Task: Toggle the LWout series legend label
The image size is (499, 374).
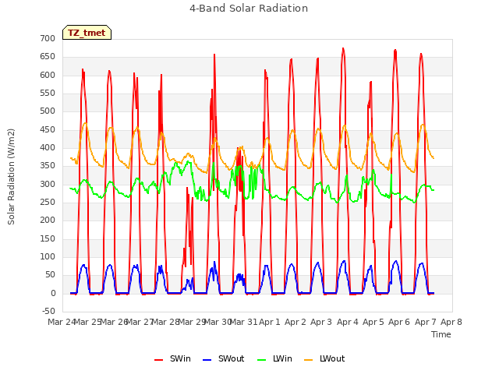Action: point(332,358)
